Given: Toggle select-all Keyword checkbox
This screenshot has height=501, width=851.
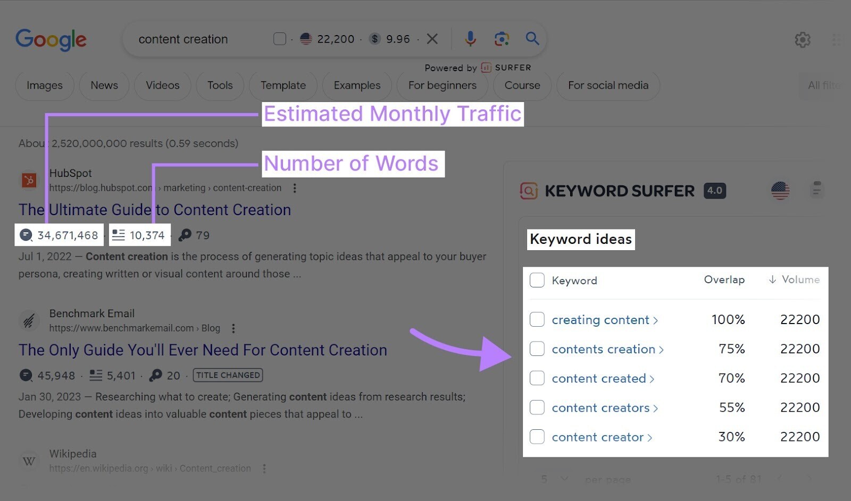Looking at the screenshot, I should tap(537, 280).
